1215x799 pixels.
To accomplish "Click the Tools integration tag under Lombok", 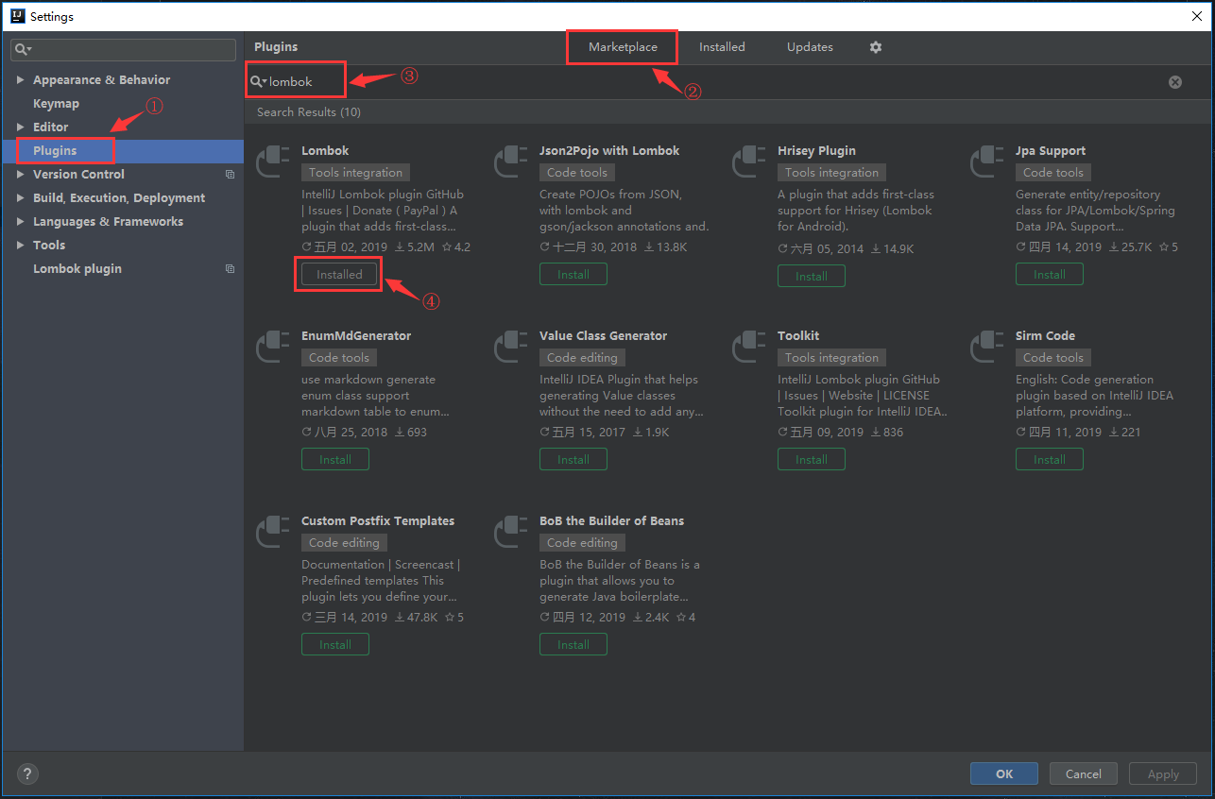I will 355,173.
